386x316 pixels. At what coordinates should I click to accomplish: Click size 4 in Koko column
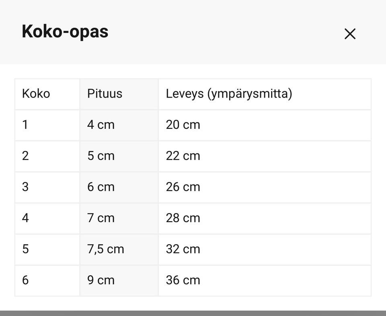click(x=47, y=218)
